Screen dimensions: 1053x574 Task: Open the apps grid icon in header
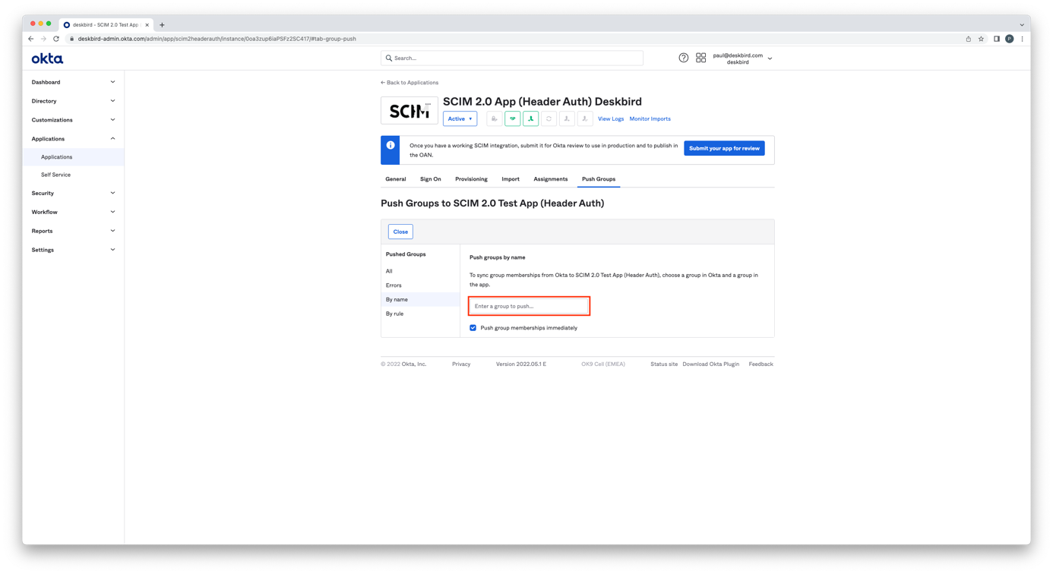tap(700, 58)
